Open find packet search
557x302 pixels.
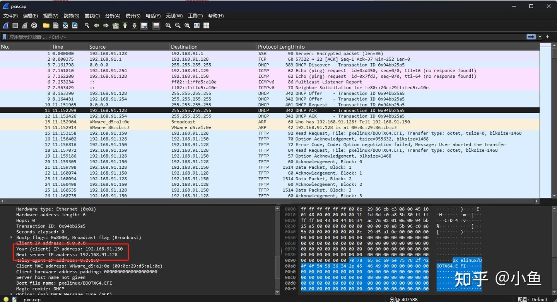(87, 25)
